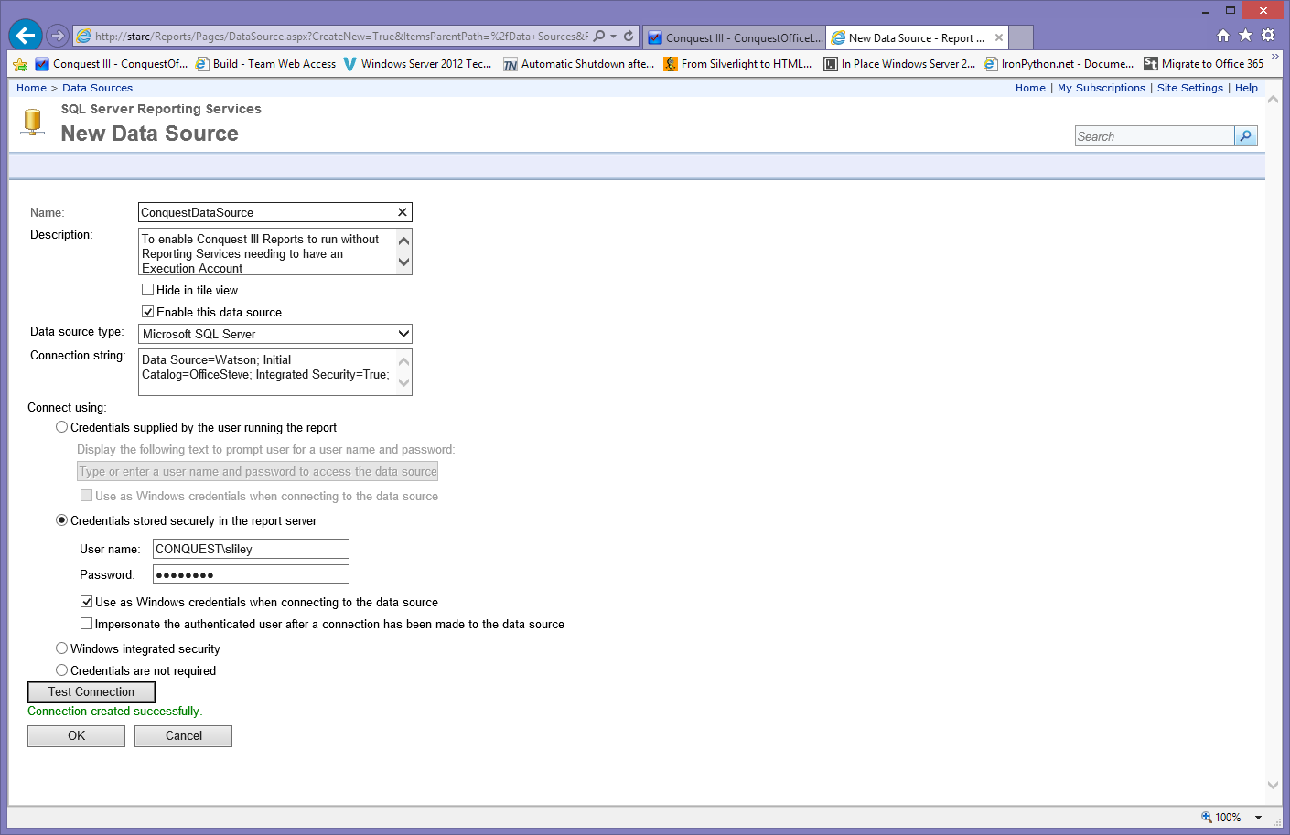Viewport: 1290px width, 835px height.
Task: Open the address bar search magnifier
Action: (599, 37)
